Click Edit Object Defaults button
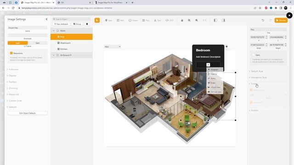The width and height of the screenshot is (294, 165). 28,113
